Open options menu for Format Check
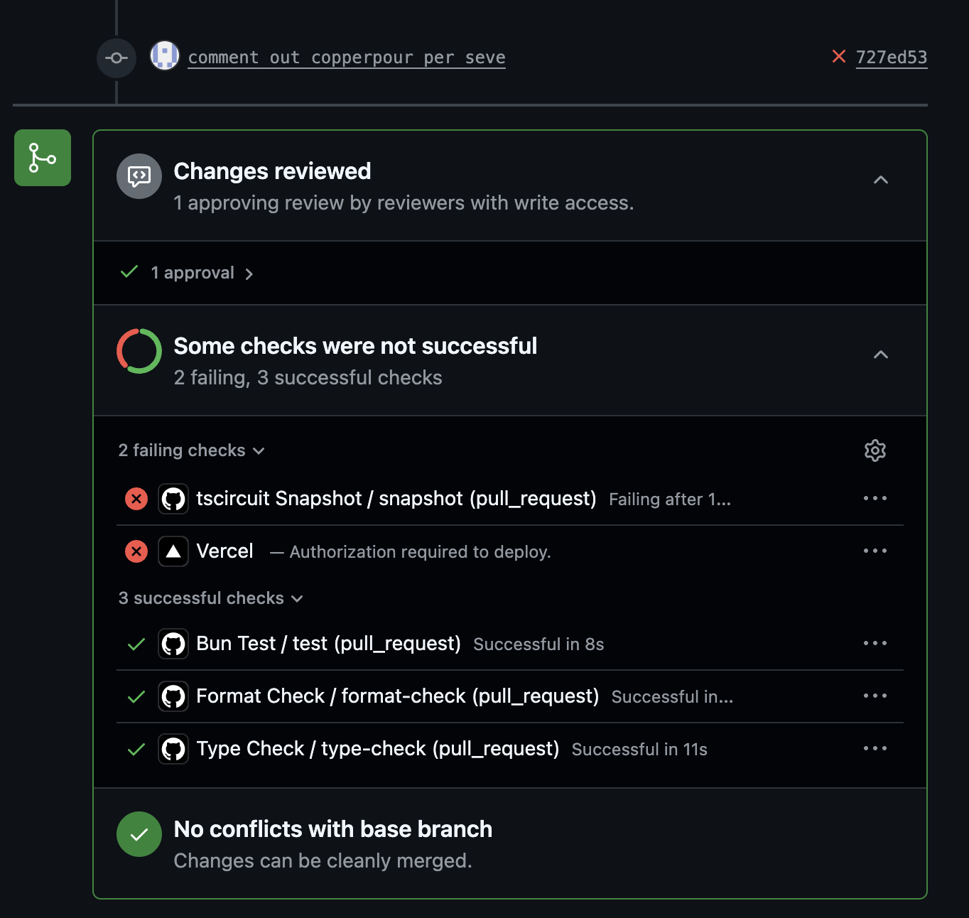This screenshot has height=918, width=969. click(x=875, y=696)
